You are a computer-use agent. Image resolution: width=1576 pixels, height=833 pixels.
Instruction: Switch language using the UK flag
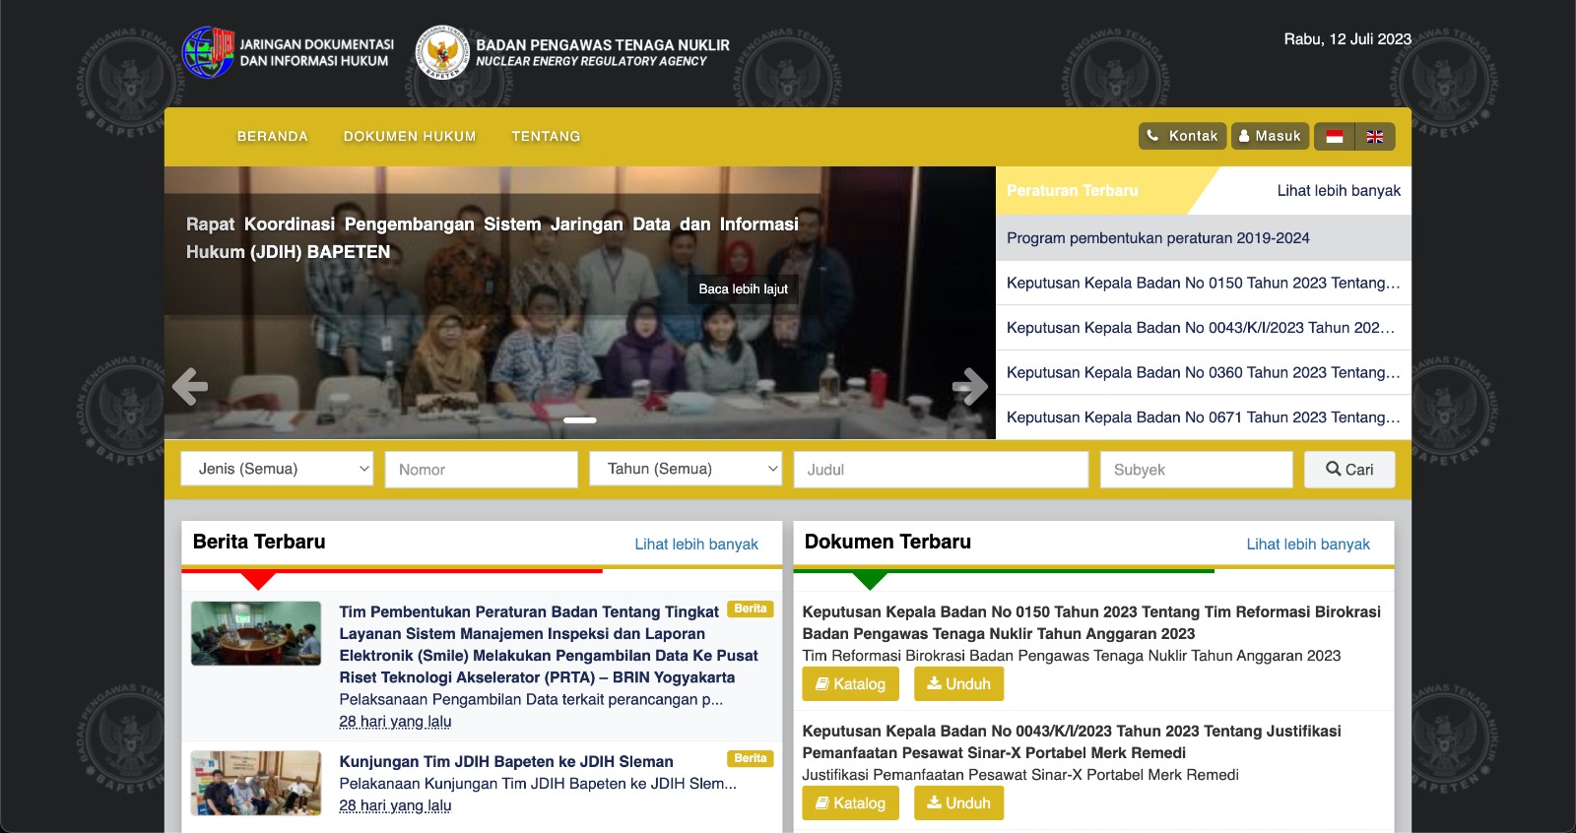tap(1375, 136)
